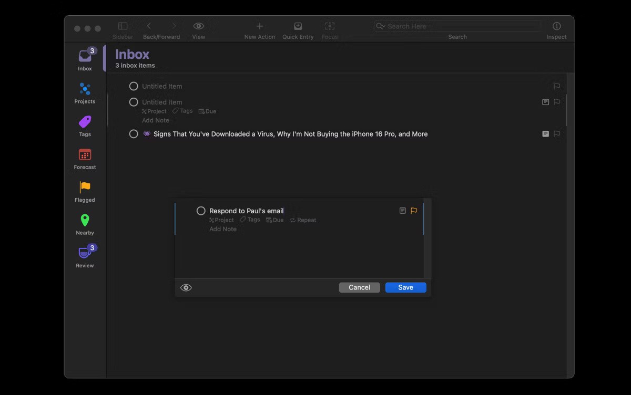Complete Respond to Paul's email task
631x395 pixels.
(x=201, y=211)
